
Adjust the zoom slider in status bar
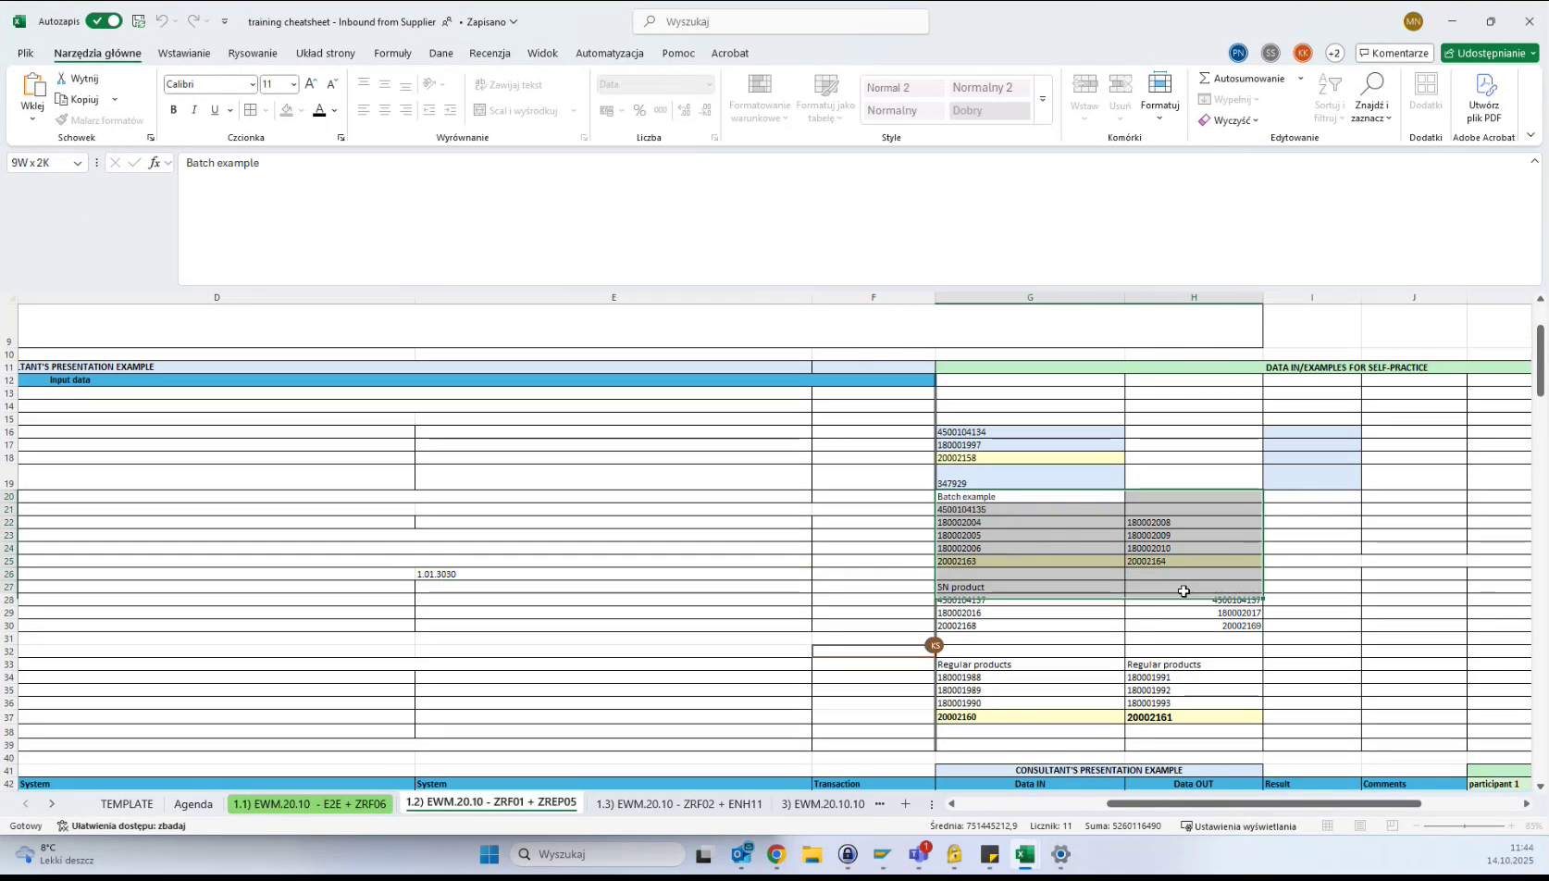coord(1465,826)
